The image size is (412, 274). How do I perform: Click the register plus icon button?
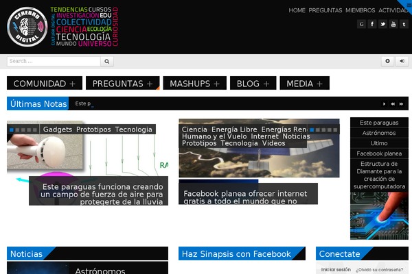[387, 61]
